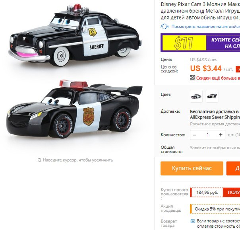Click Скидки ещё больше discount link

tap(218, 78)
